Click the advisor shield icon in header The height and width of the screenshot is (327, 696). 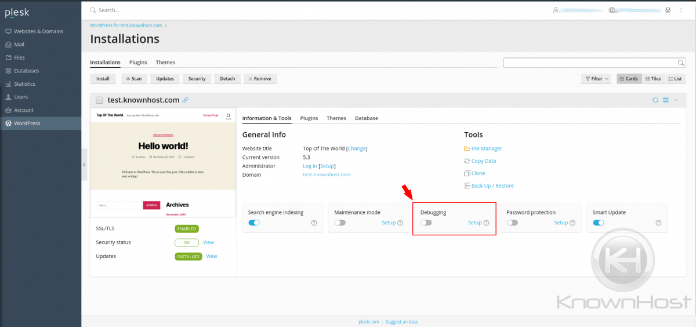pyautogui.click(x=668, y=10)
